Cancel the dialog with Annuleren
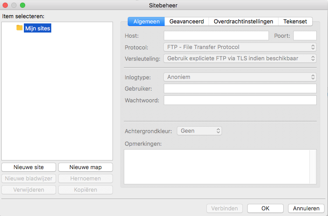 306,209
